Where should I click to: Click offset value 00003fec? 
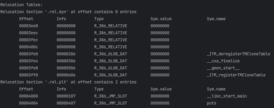pyautogui.click(x=28, y=40)
